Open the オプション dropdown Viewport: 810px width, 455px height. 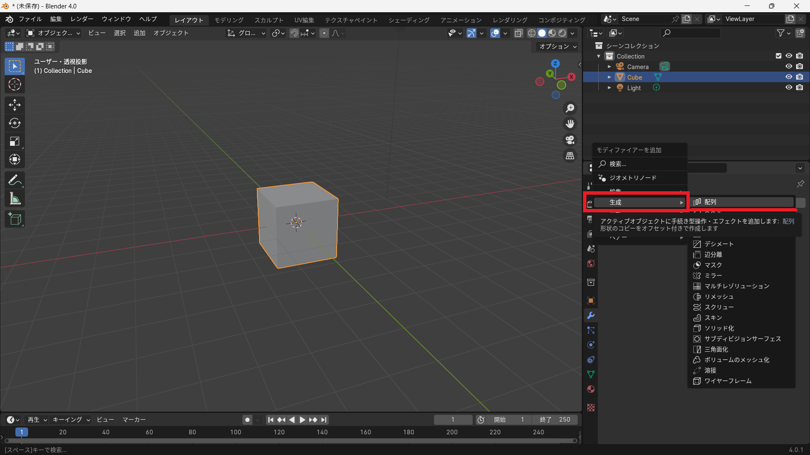[558, 46]
